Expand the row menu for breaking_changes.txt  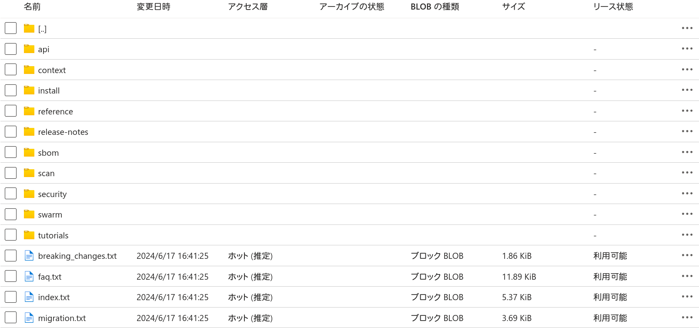pos(687,255)
